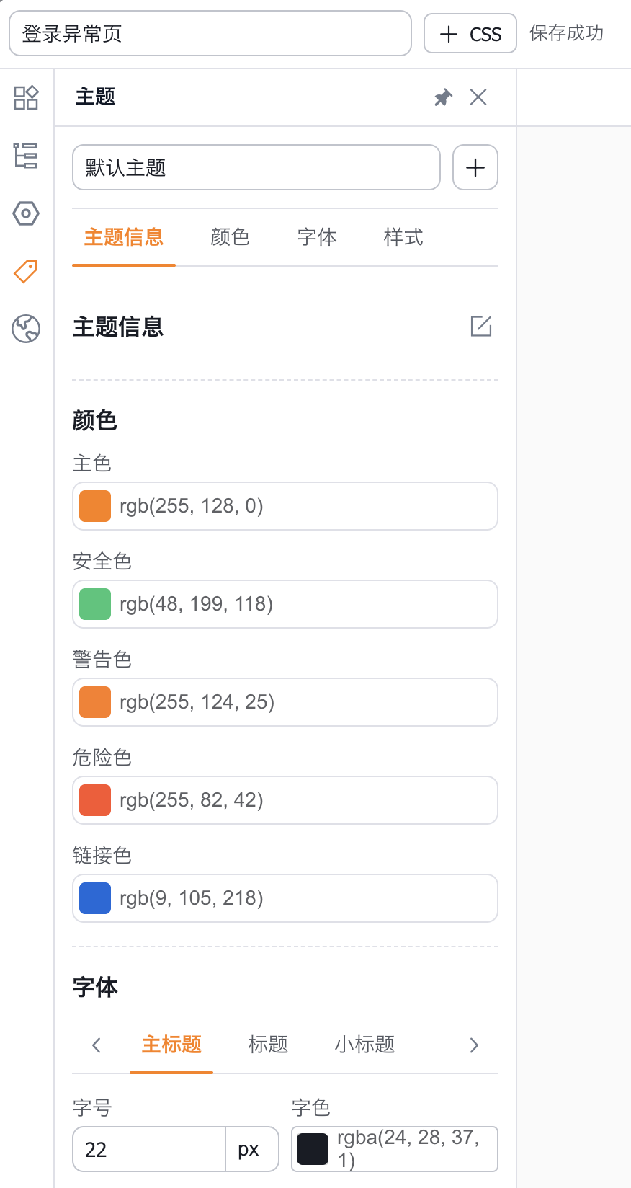The image size is (631, 1188).
Task: Open the components grid icon in sidebar
Action: pyautogui.click(x=26, y=97)
